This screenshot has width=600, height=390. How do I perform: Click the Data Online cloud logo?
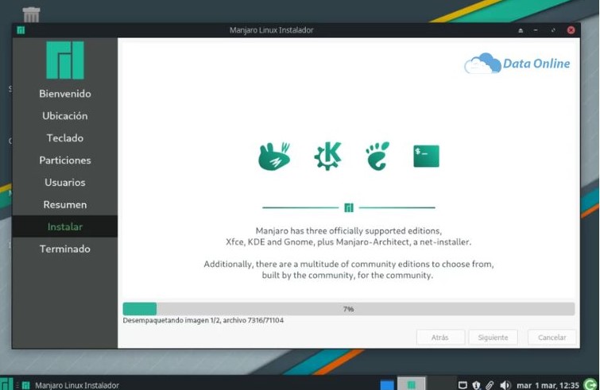(x=517, y=64)
